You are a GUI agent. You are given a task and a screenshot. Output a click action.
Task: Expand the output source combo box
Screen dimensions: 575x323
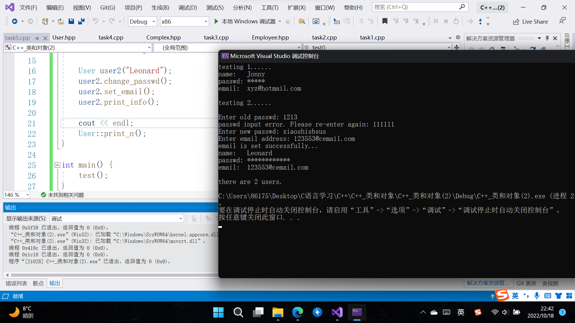tap(181, 219)
